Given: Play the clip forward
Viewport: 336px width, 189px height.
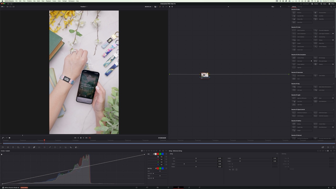Looking at the screenshot, I should [83, 138].
